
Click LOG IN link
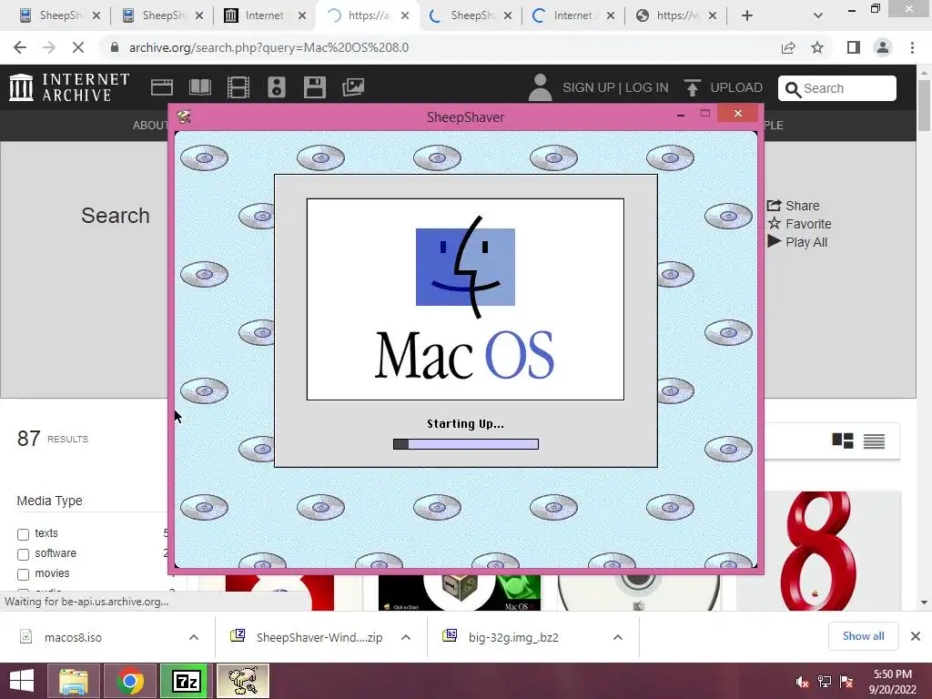(x=647, y=87)
